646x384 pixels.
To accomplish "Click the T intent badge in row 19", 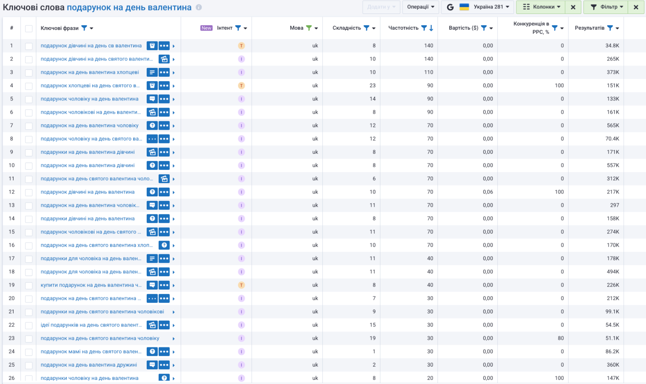I will tap(241, 285).
